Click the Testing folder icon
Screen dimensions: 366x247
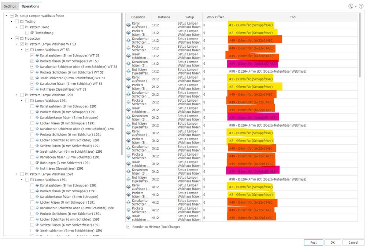22,22
